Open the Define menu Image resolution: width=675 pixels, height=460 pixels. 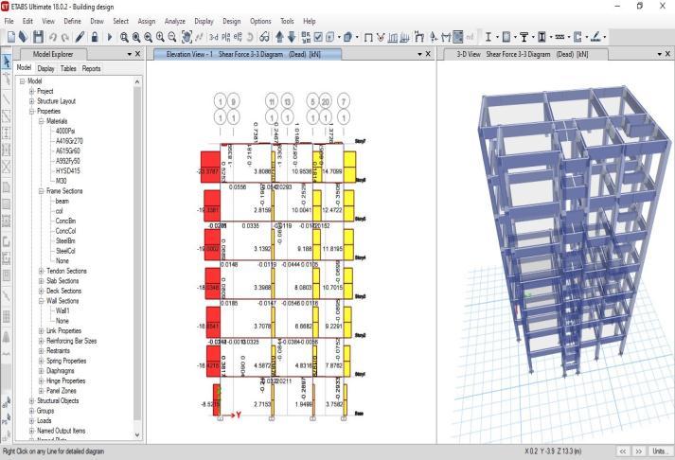click(72, 21)
